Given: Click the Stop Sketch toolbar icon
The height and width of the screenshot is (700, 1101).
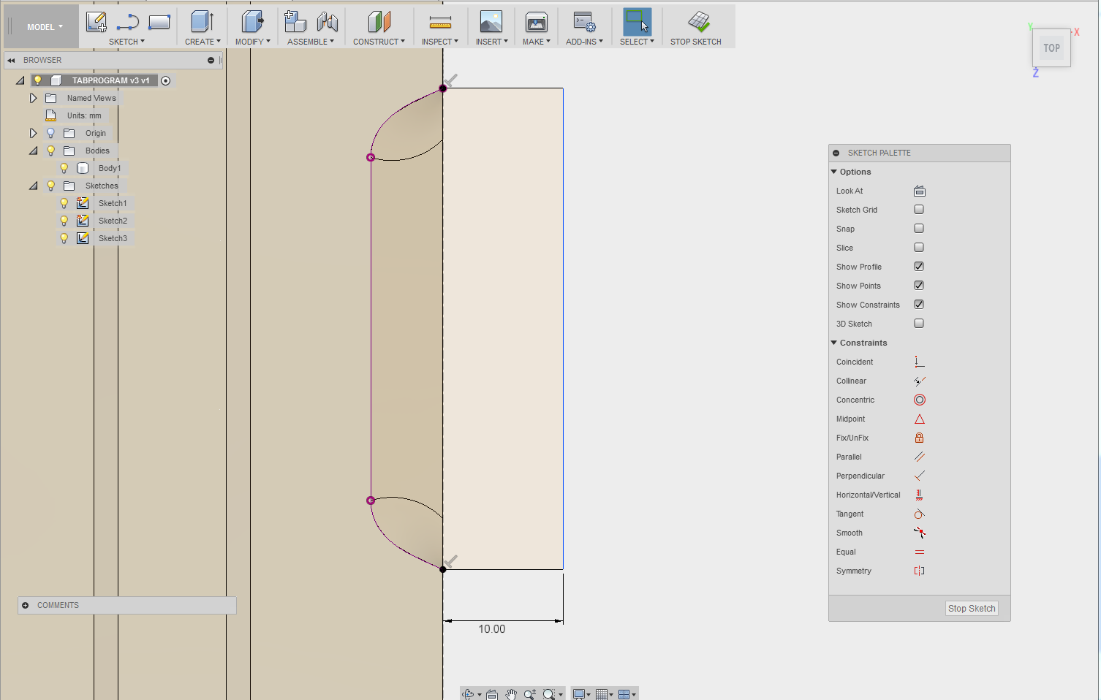Looking at the screenshot, I should 699,22.
